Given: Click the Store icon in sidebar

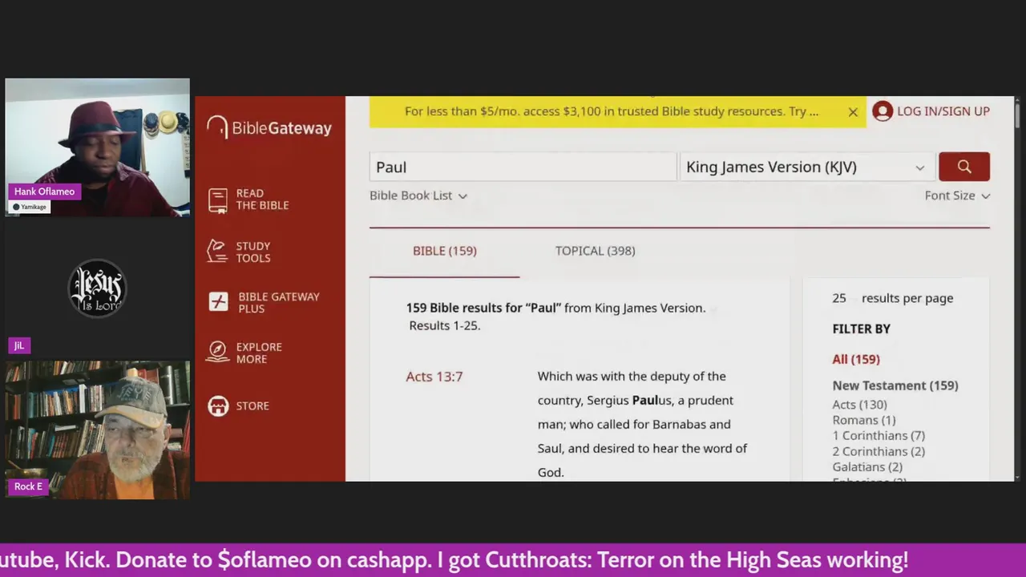Looking at the screenshot, I should click(218, 406).
